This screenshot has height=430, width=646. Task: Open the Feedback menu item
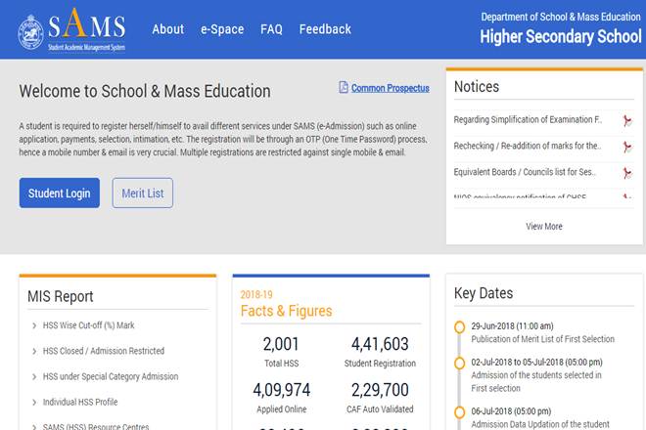pos(324,29)
